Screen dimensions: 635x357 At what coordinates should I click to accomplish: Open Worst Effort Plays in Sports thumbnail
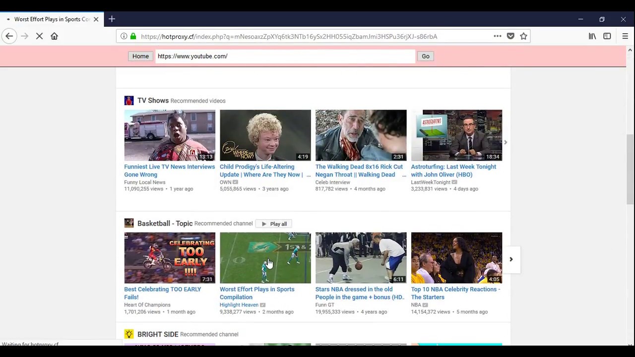[265, 258]
